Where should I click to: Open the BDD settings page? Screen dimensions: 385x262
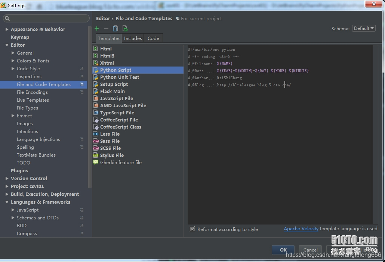coord(22,226)
